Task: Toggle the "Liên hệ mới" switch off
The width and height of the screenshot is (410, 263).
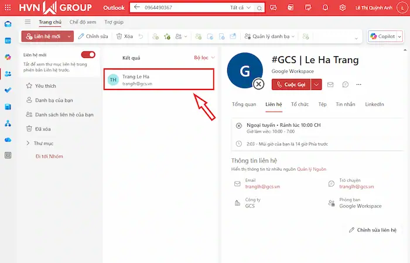Action: click(x=88, y=55)
